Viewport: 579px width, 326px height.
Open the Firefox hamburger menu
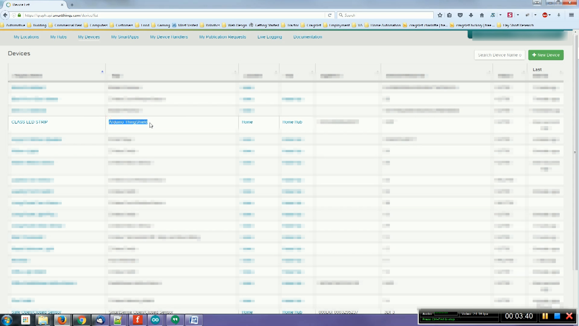pos(571,15)
